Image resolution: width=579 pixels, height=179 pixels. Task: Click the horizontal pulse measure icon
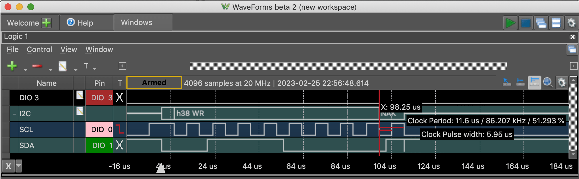click(520, 82)
